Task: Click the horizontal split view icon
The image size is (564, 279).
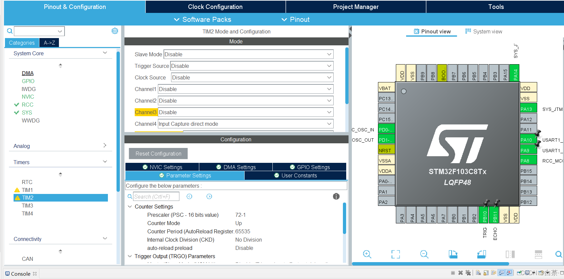Action: pos(539,254)
